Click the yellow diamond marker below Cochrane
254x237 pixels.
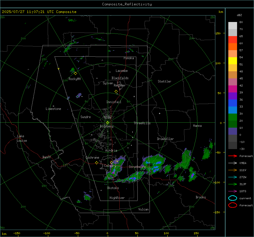[97, 163]
